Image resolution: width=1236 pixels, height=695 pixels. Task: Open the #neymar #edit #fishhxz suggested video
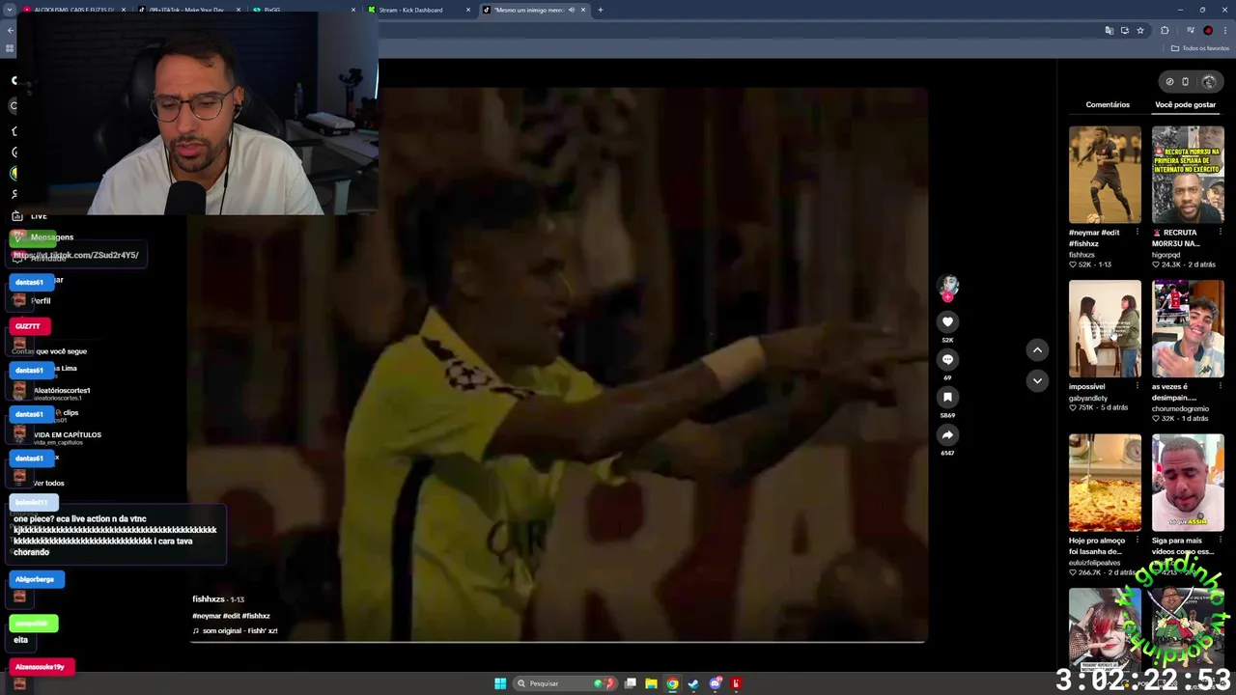click(x=1105, y=175)
